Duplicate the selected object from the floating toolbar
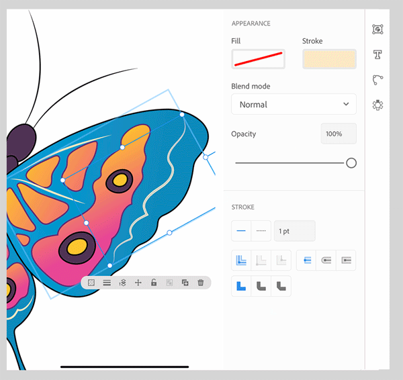Viewport: 403px width, 380px height. (x=185, y=283)
